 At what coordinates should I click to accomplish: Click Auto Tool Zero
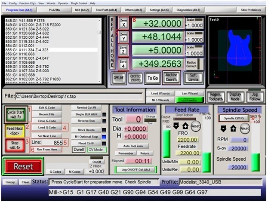[x=133, y=146]
